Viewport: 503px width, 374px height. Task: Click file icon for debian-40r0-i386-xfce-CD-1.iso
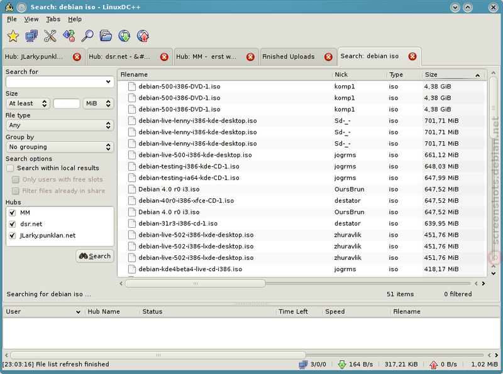point(132,201)
